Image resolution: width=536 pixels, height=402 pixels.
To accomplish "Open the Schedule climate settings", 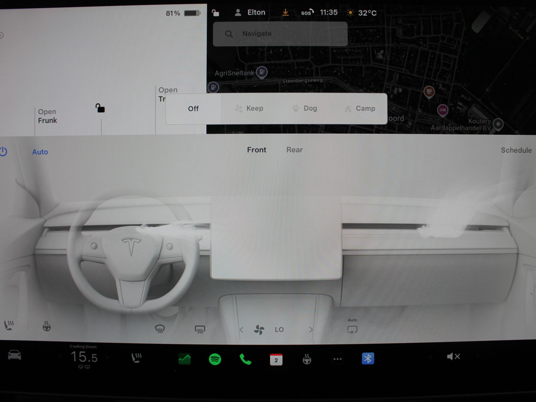I will coord(516,150).
